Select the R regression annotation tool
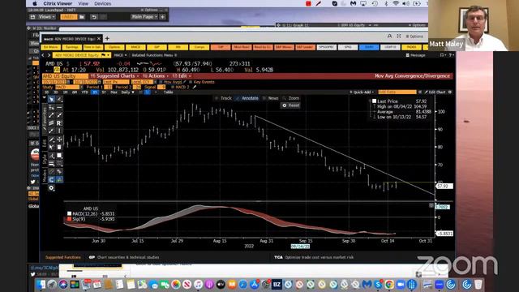The width and height of the screenshot is (519, 292). pos(59,123)
